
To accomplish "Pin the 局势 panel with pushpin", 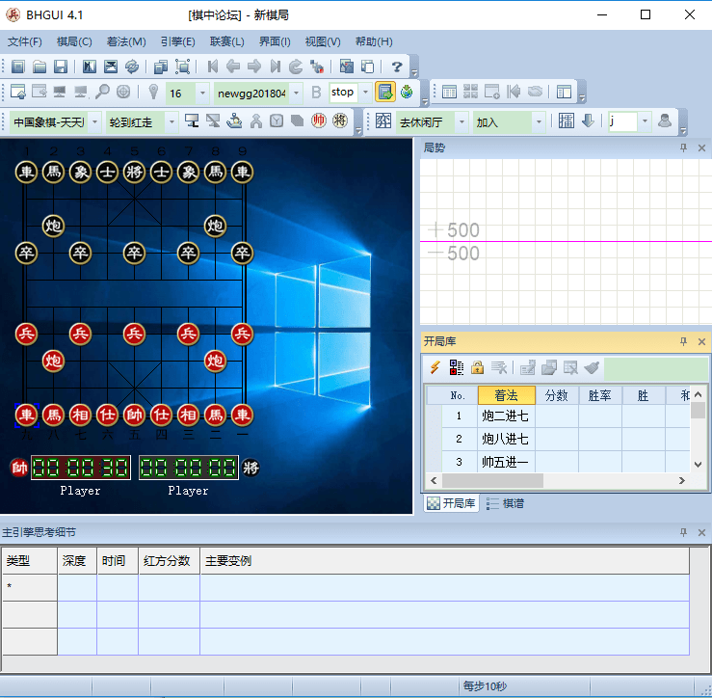I will (683, 148).
